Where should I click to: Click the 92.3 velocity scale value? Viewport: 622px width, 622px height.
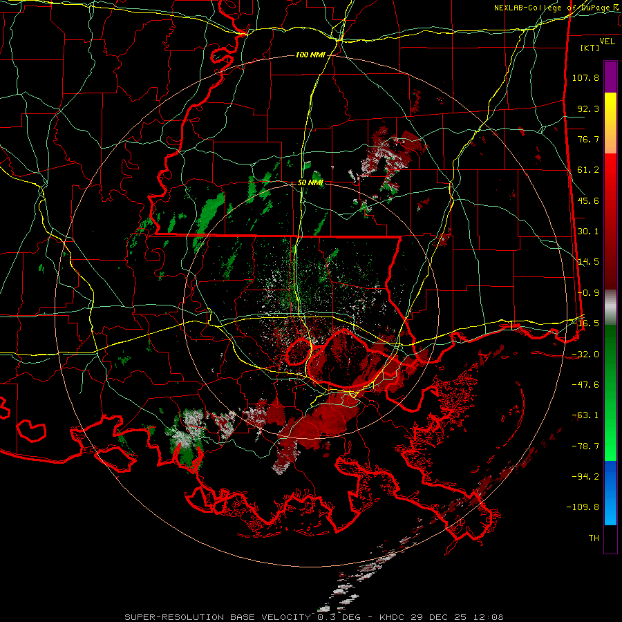[588, 109]
